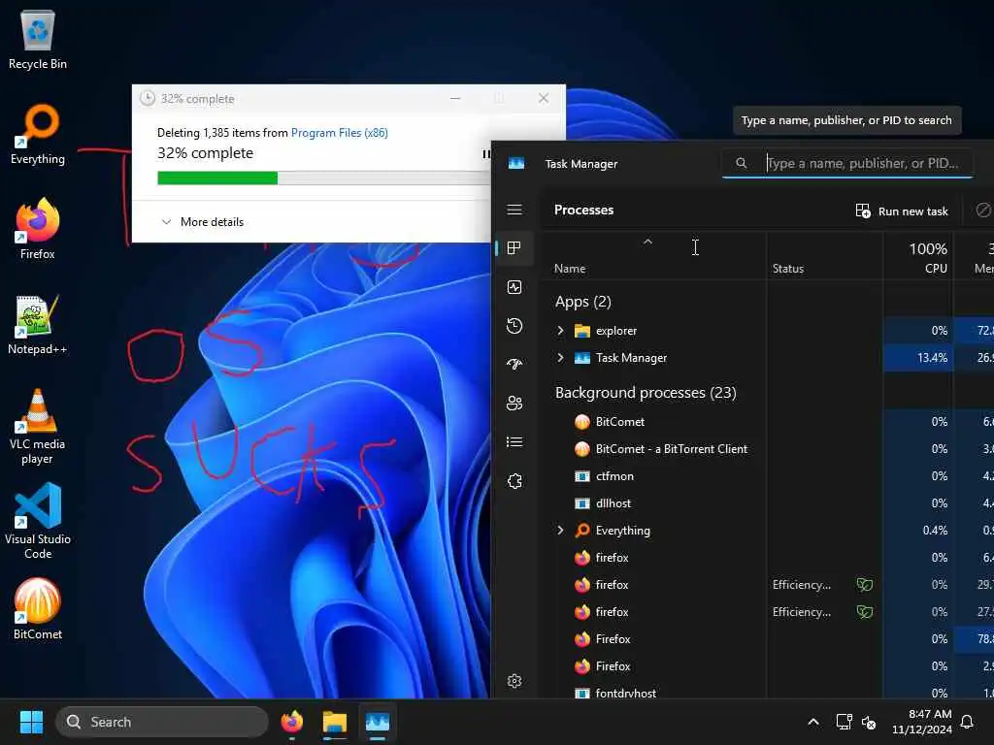The image size is (994, 745).
Task: Select the fontdrvhost process row
Action: pyautogui.click(x=767, y=692)
